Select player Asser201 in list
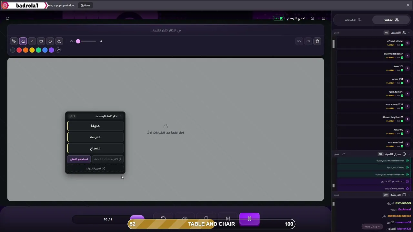 tap(373, 68)
